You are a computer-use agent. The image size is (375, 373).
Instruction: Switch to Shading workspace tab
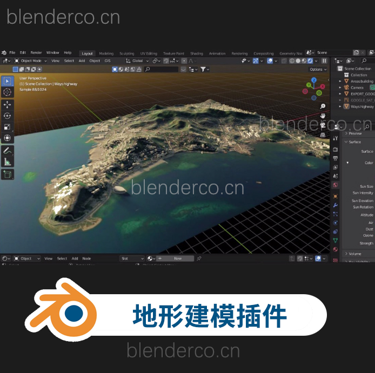tap(197, 53)
